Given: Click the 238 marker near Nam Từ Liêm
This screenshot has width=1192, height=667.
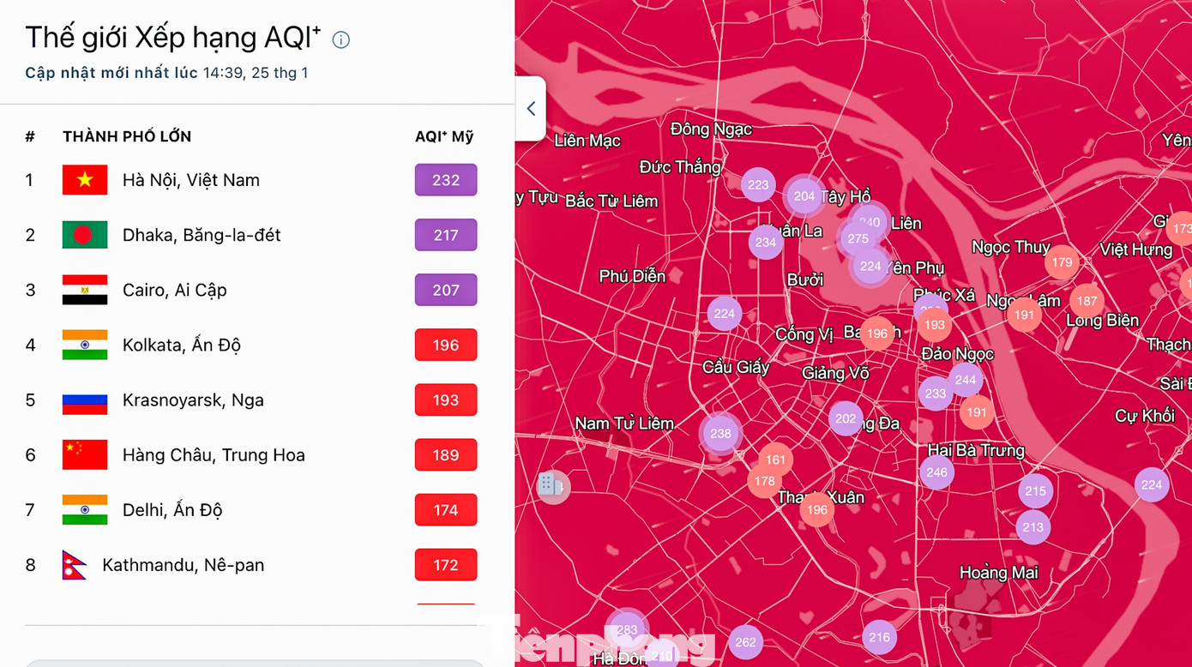Looking at the screenshot, I should point(720,434).
